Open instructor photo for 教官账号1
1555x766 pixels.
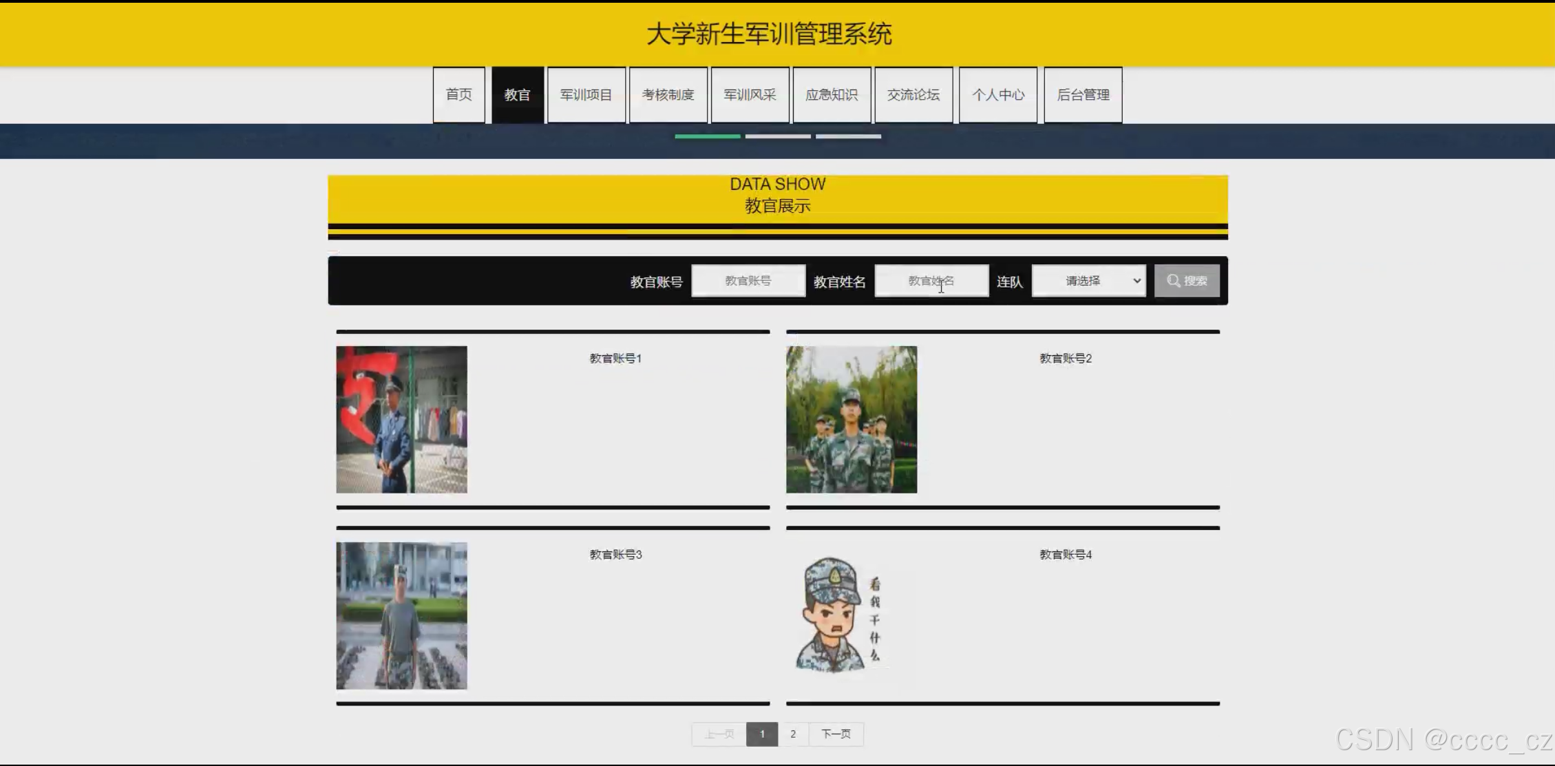point(401,419)
